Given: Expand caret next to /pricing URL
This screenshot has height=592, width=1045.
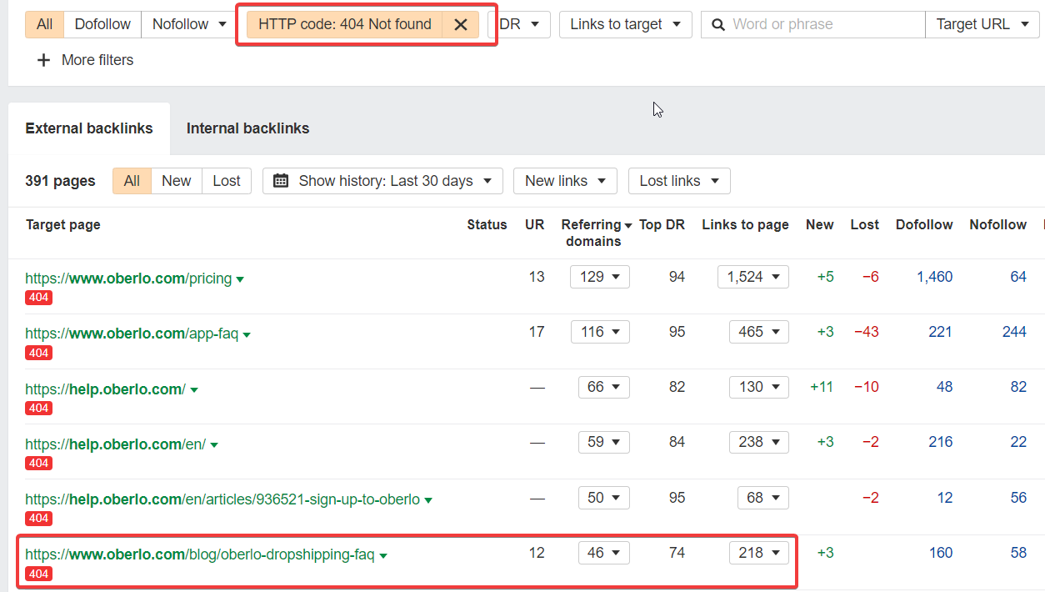Looking at the screenshot, I should [240, 280].
